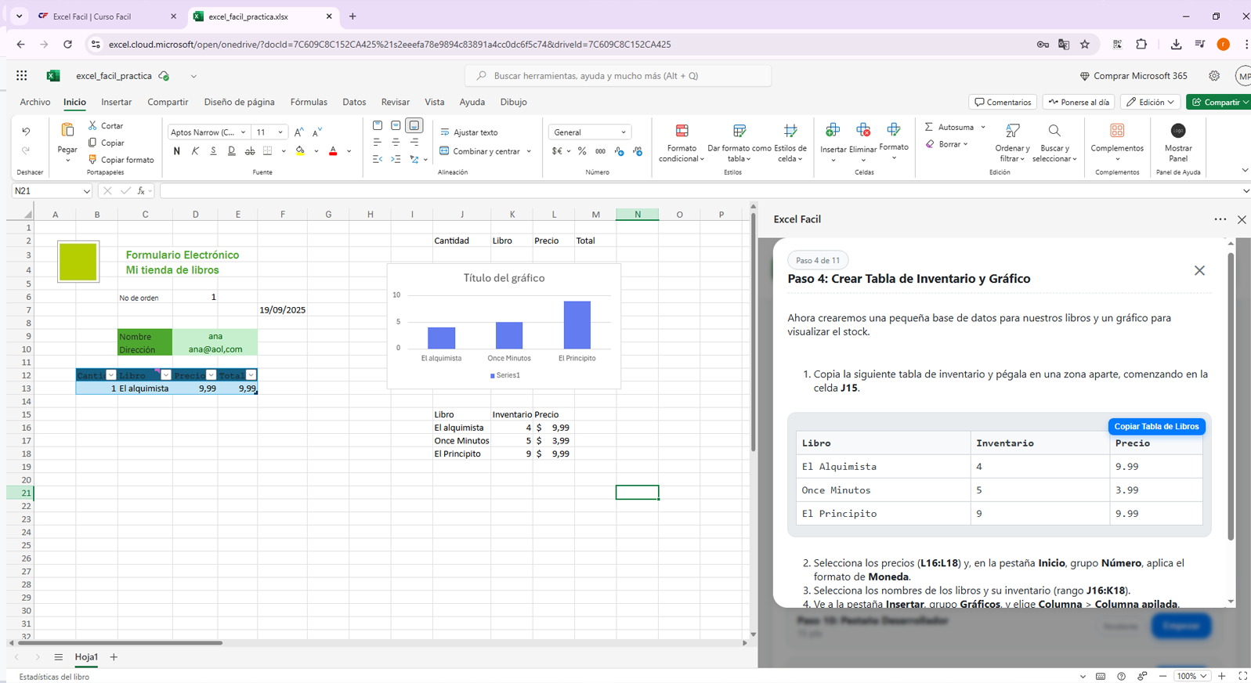Open the all sheets list icon
1251x683 pixels.
(58, 657)
